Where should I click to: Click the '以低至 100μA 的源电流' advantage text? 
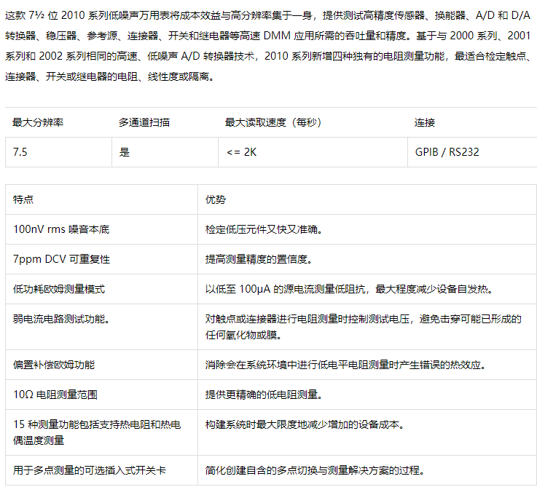point(349,289)
